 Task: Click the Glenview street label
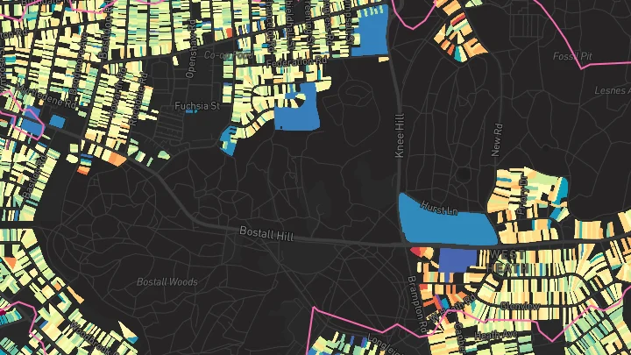point(520,306)
